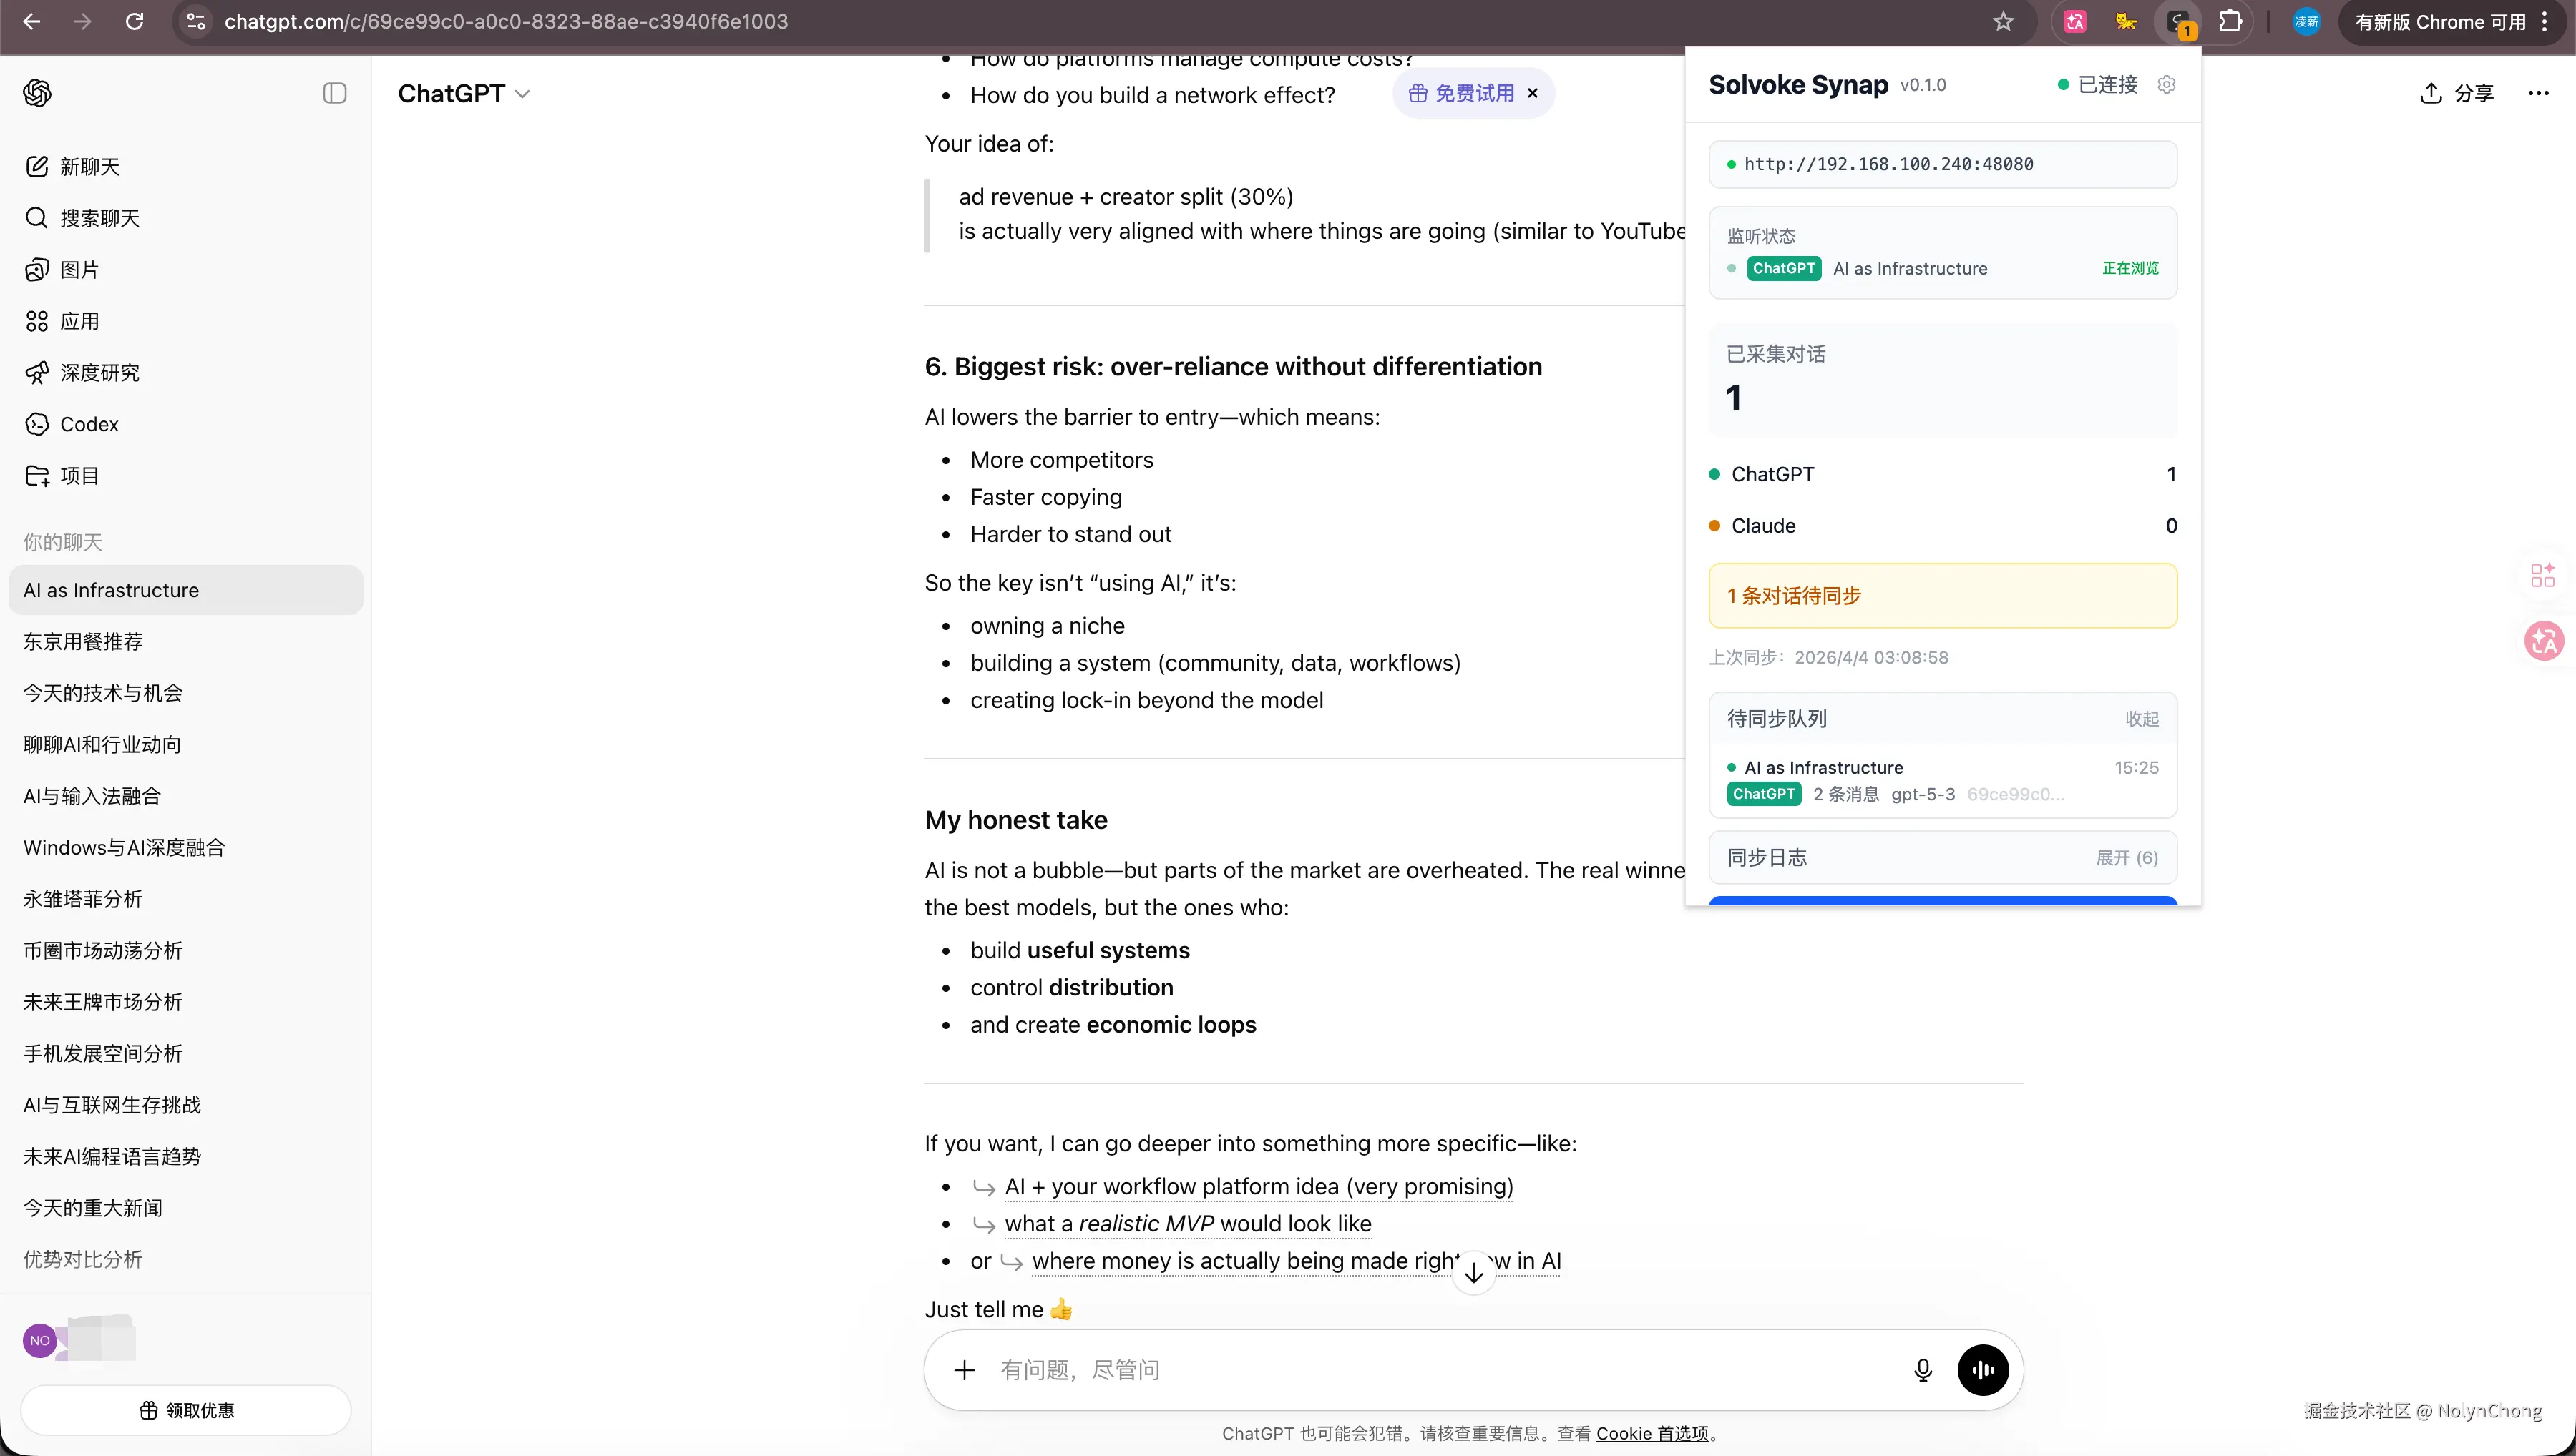Click the ChatGPT logo icon in sidebar
The image size is (2576, 1456).
[x=37, y=93]
